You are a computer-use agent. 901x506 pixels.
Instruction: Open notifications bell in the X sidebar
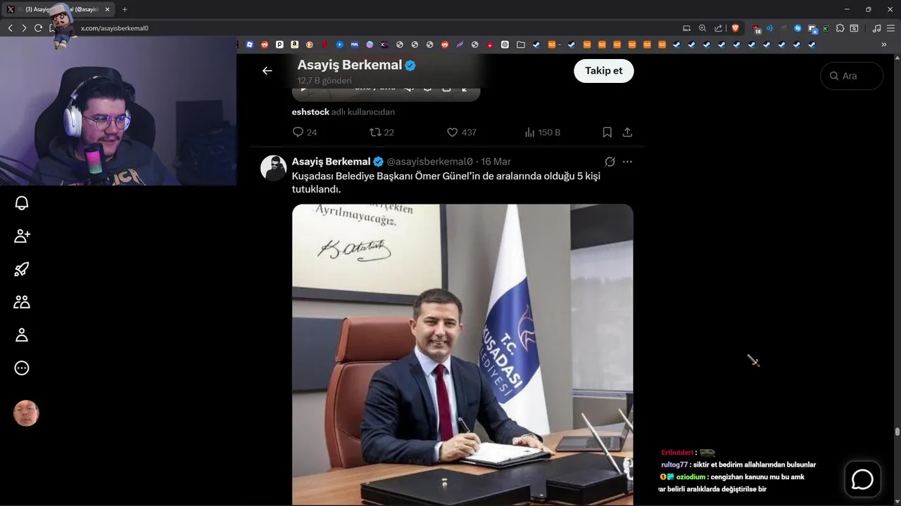point(22,203)
